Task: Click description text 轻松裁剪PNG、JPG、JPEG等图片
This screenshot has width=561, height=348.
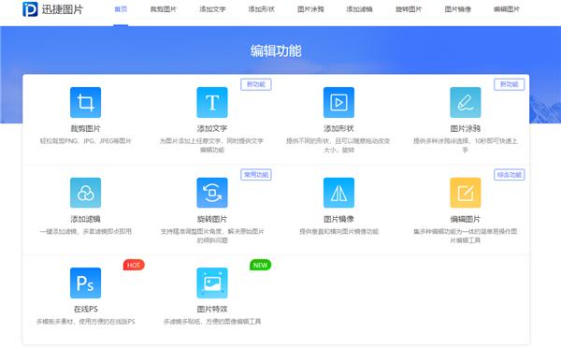Action: click(85, 141)
